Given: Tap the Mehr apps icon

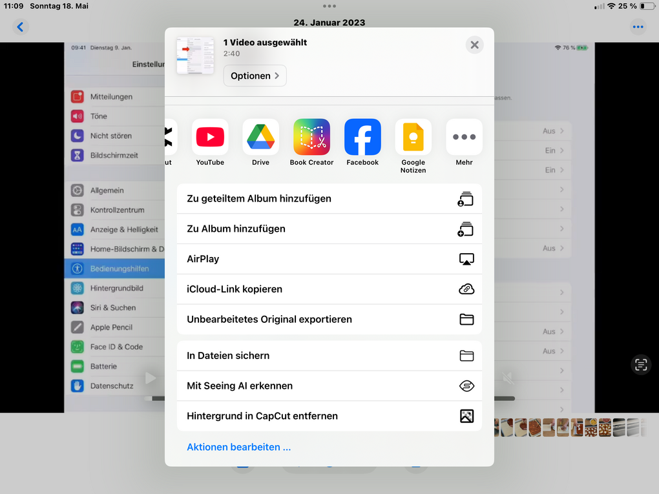Looking at the screenshot, I should tap(464, 137).
